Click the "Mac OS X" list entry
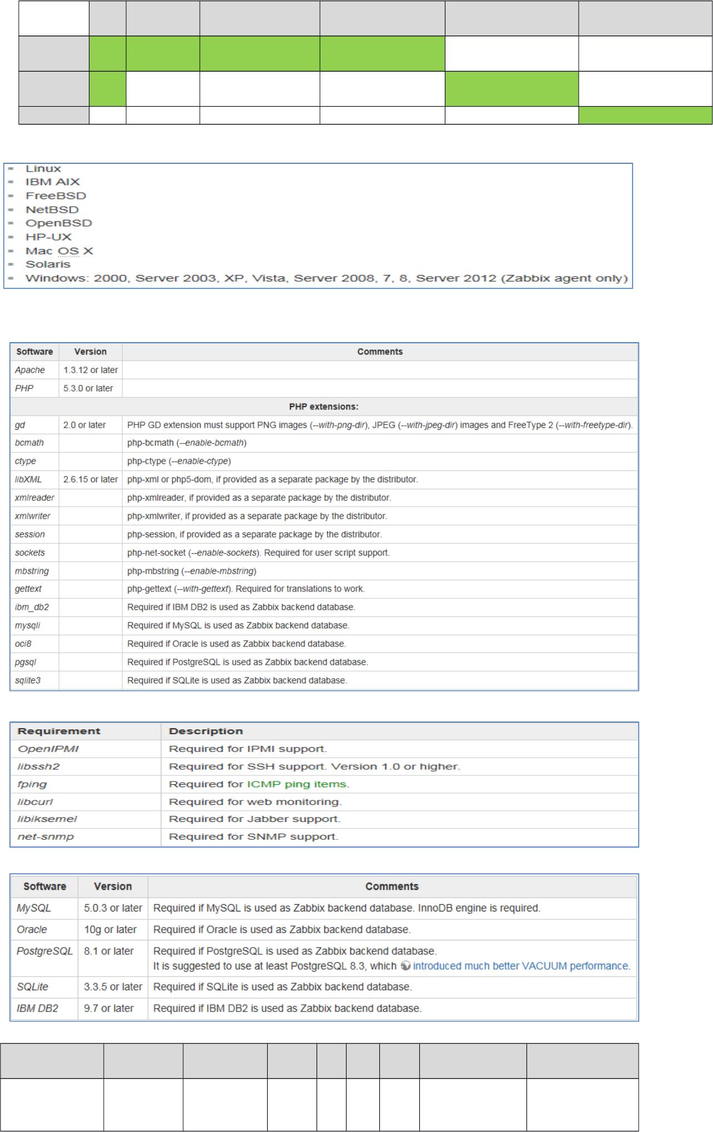The image size is (713, 1132). coord(59,251)
